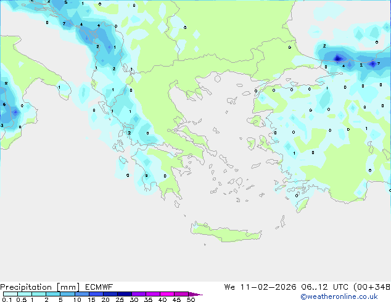This screenshot has height=302, width=391.
Task: Click the over-50 mm legend arrow tip
Action: 196,294
